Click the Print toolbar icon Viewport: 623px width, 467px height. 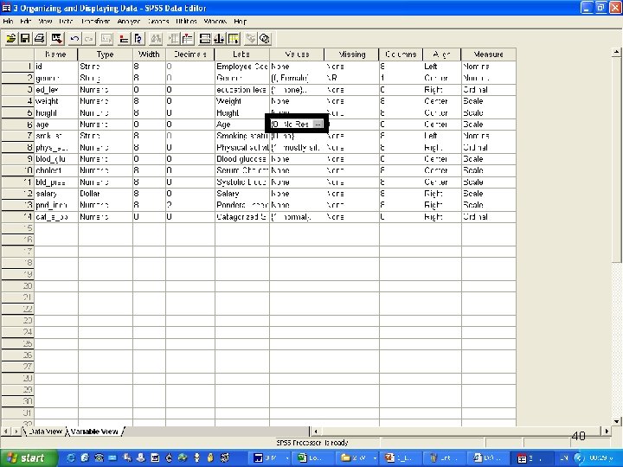point(39,39)
